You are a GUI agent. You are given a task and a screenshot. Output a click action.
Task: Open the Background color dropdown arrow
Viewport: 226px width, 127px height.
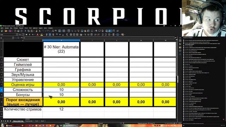44,35
